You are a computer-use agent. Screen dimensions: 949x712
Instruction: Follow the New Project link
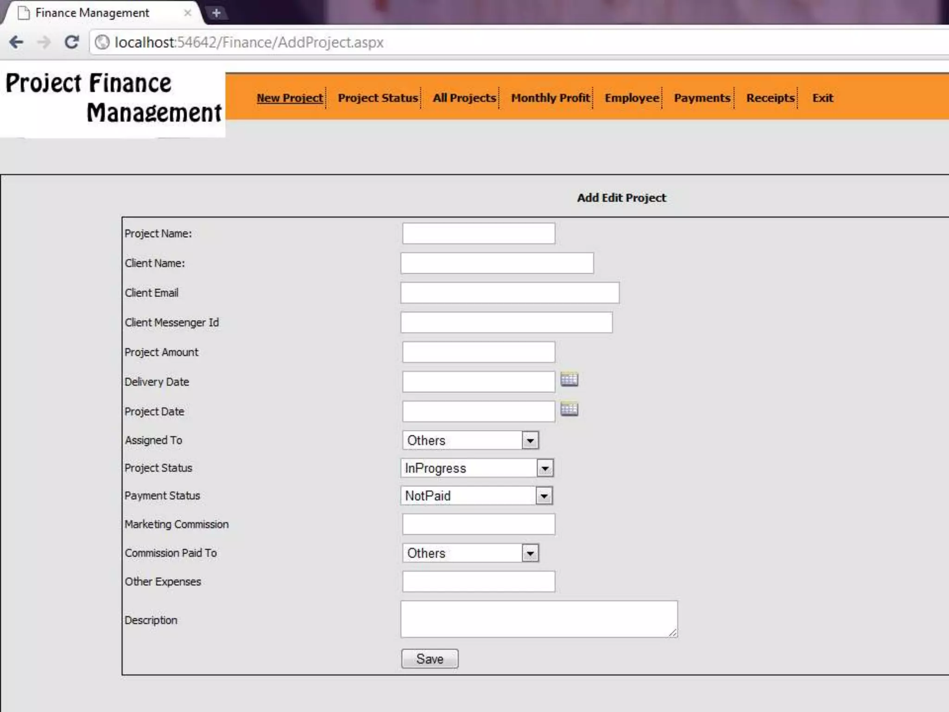click(290, 98)
